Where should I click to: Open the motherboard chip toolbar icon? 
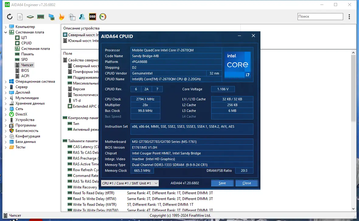tap(30, 17)
